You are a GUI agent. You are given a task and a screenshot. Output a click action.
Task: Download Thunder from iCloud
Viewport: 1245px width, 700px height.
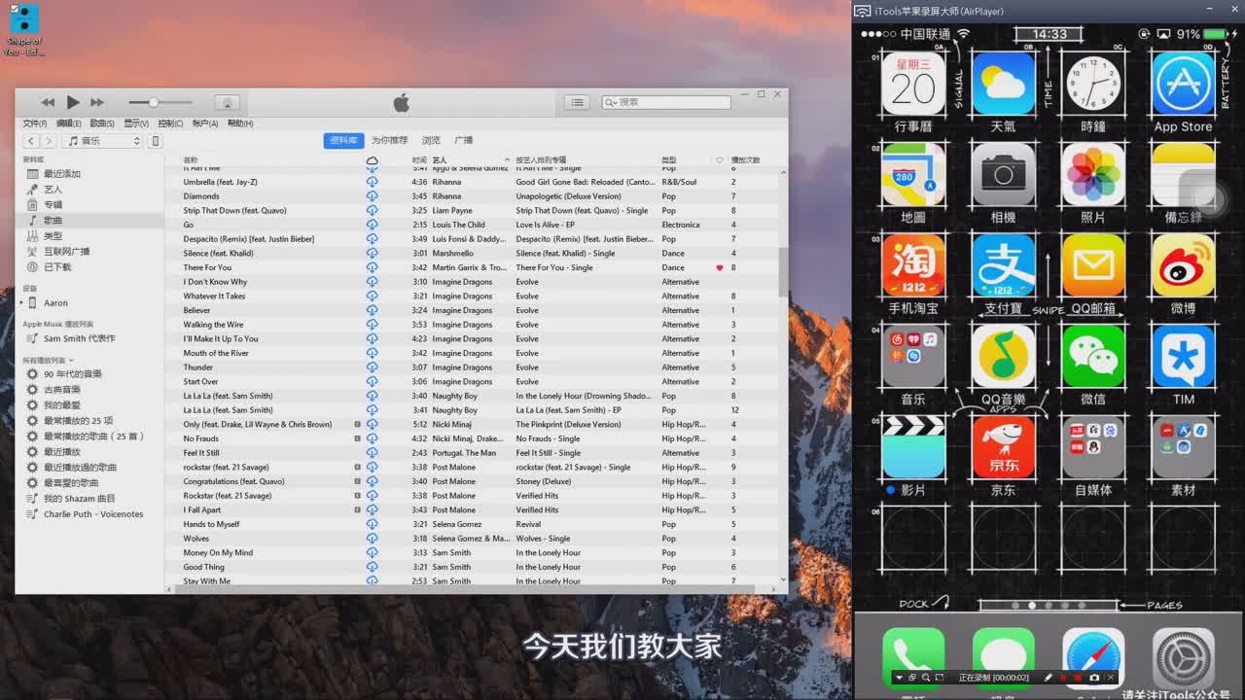coord(372,367)
